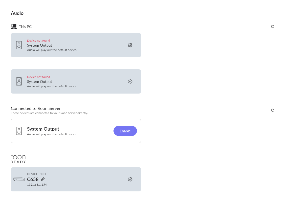Click the 192.168.1.154 IP address text
The image size is (306, 203).
(37, 185)
